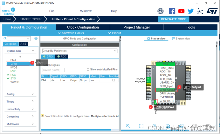This screenshot has width=220, height=134.
Task: Tick the Show only Modified Pins checkbox
Action: [88, 70]
